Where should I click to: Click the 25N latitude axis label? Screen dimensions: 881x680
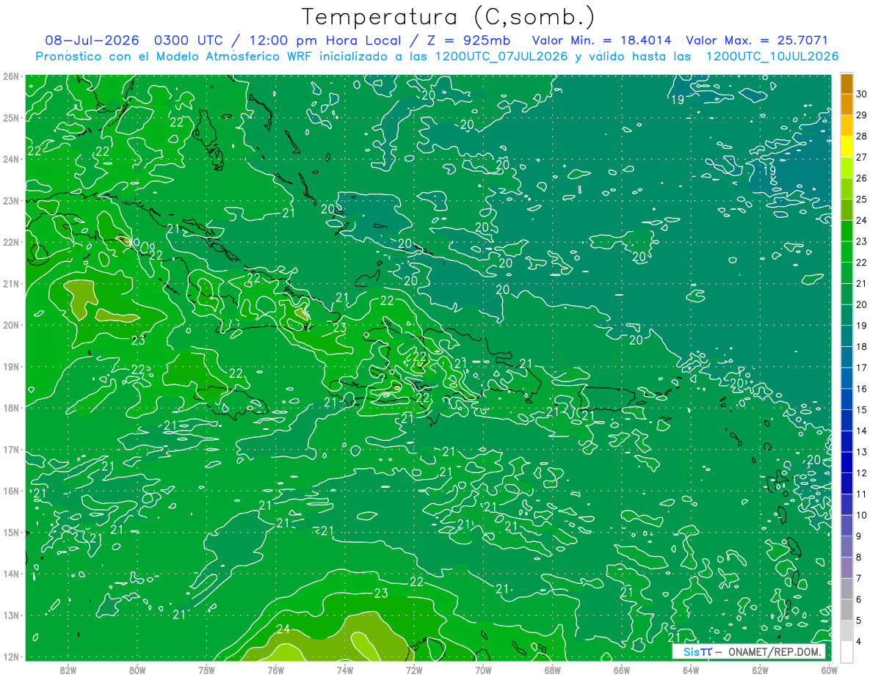coord(10,118)
